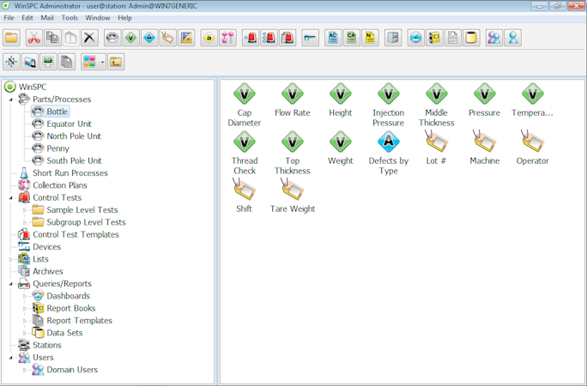Open the colored view mode dropdown arrow
This screenshot has width=587, height=386.
(102, 62)
